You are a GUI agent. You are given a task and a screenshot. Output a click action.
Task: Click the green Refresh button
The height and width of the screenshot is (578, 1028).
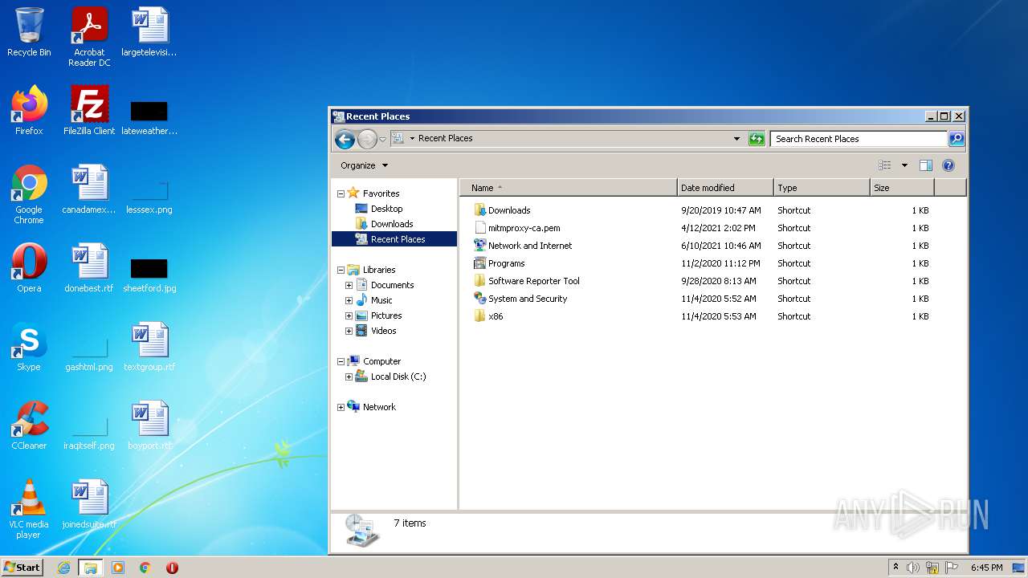point(756,139)
